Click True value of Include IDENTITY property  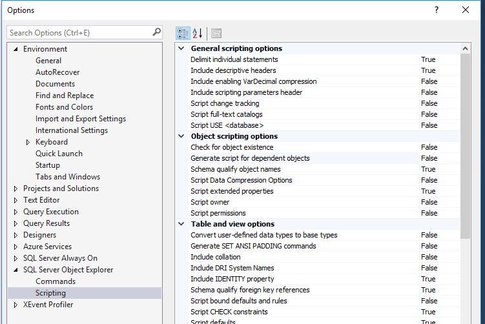(x=428, y=279)
